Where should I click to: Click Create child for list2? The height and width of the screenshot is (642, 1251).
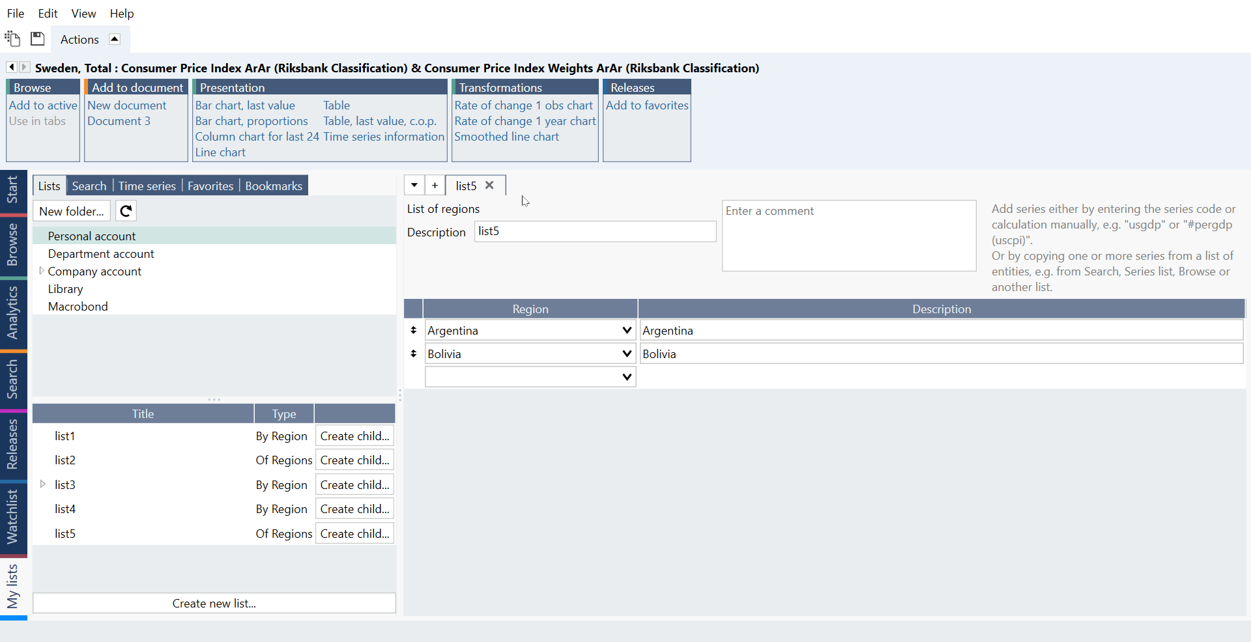point(354,460)
